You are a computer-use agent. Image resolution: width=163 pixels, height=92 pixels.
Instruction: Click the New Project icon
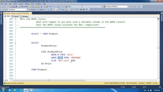point(3,7)
